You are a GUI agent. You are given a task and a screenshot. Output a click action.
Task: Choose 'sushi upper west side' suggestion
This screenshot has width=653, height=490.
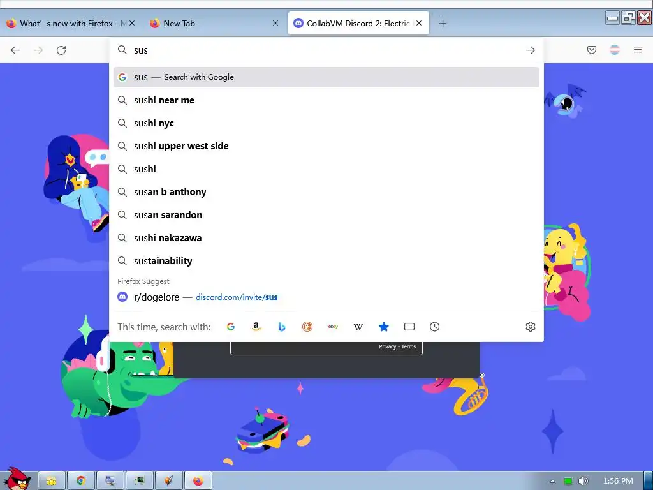pos(326,146)
